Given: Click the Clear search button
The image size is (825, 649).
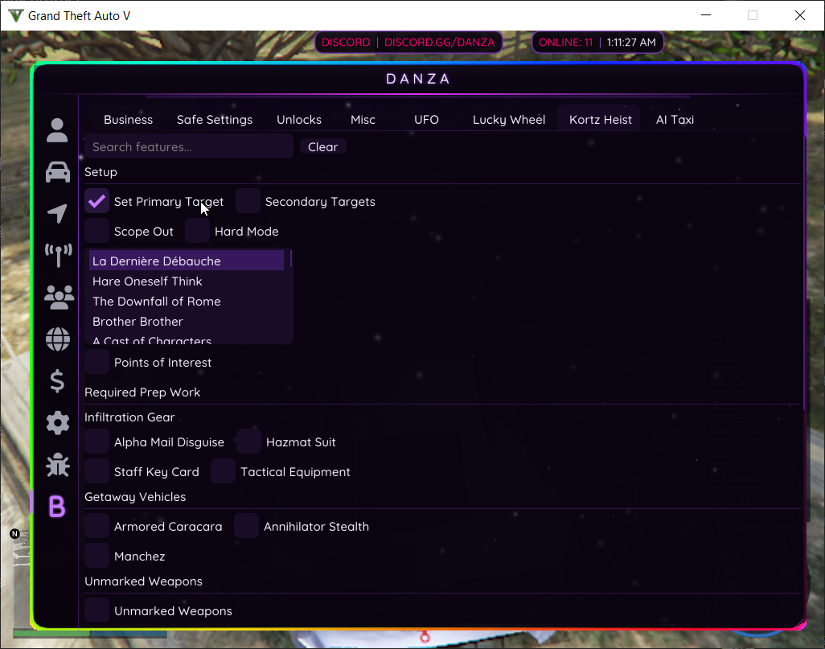Looking at the screenshot, I should [x=322, y=147].
